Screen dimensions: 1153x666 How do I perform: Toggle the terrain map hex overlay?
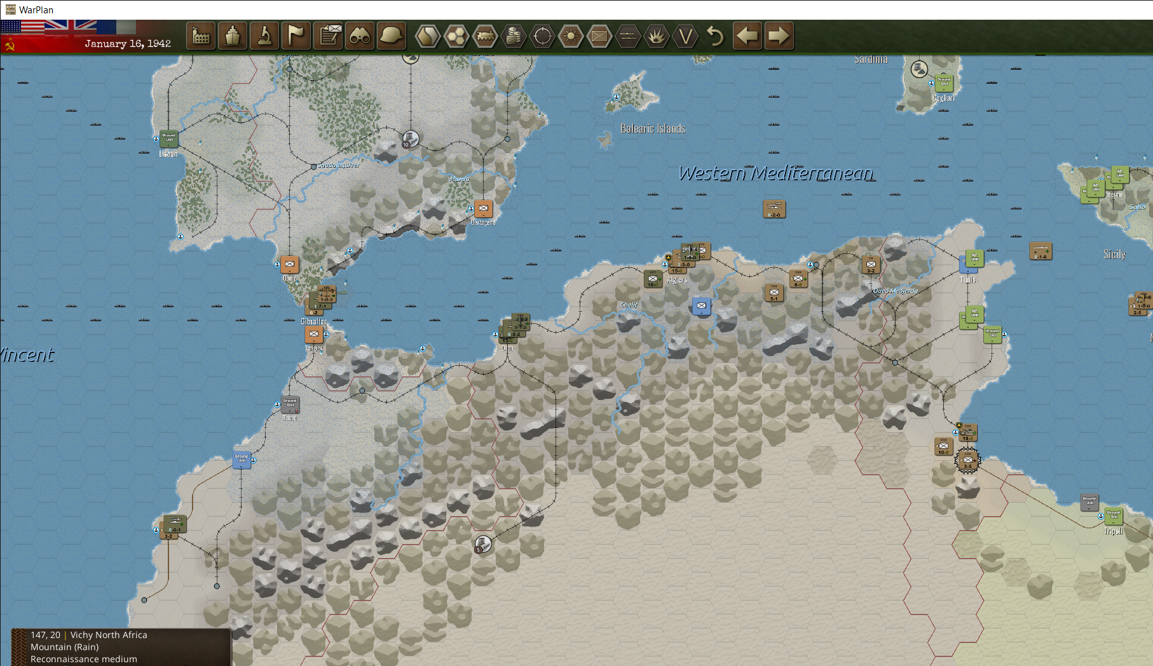(428, 36)
